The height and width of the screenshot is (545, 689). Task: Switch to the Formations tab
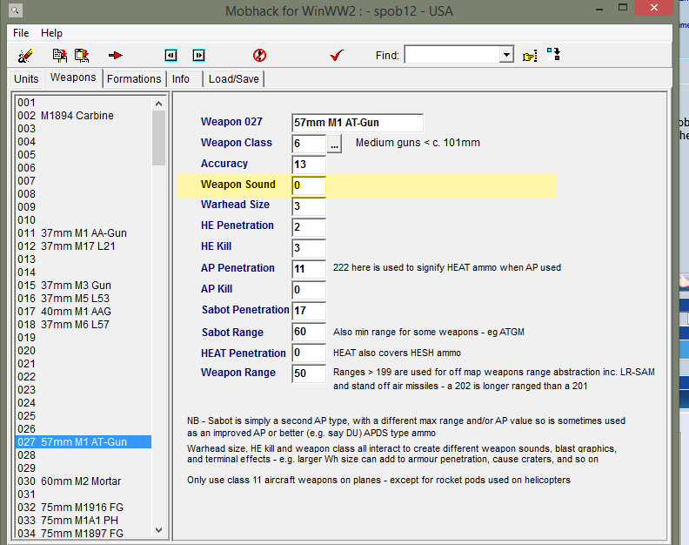[134, 78]
